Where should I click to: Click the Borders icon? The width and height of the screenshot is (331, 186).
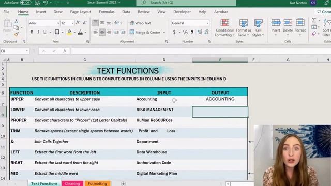click(x=57, y=32)
